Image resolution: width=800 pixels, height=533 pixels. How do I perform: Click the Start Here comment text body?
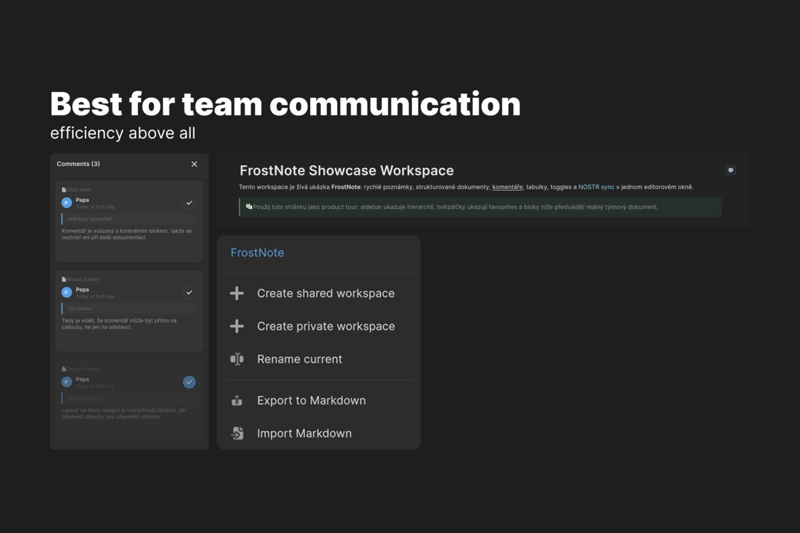127,234
